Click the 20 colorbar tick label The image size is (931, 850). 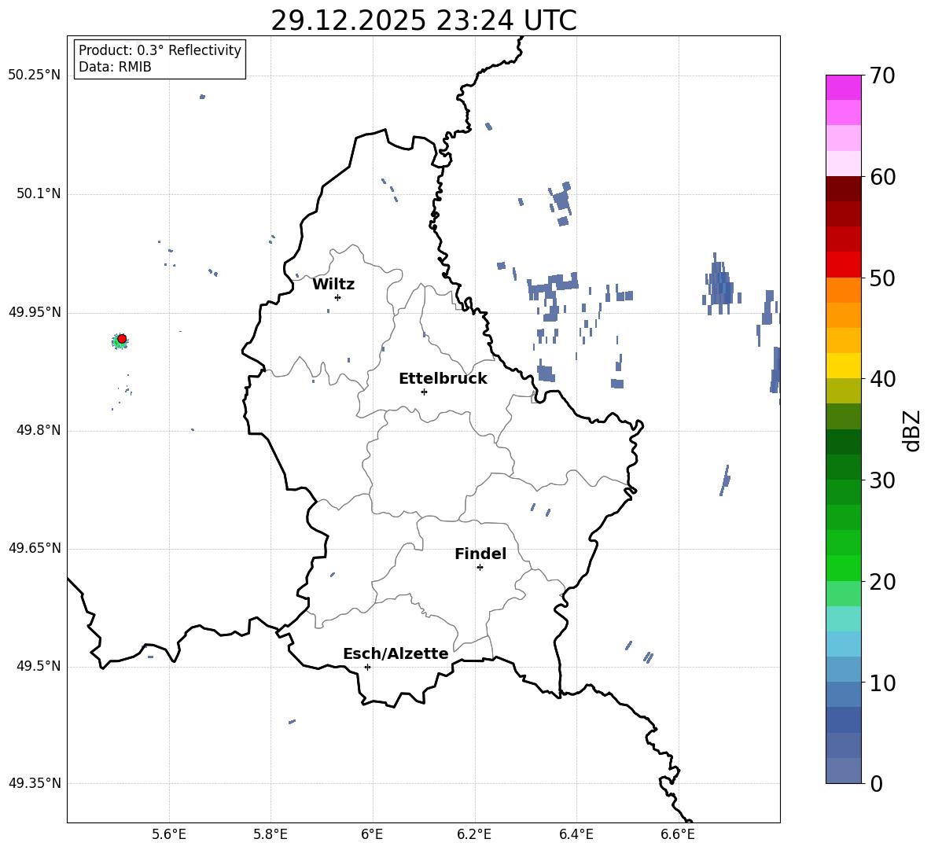[882, 582]
